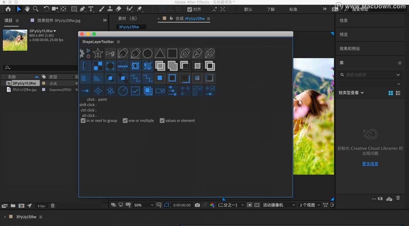Click the snapshot camera icon in viewer bar
Screen dimensions: 409x226
click(x=197, y=205)
